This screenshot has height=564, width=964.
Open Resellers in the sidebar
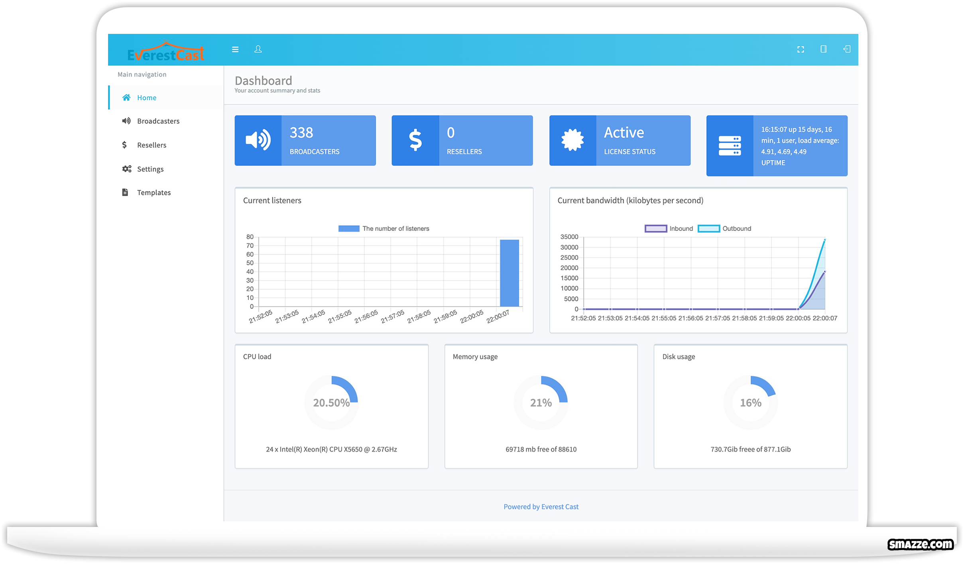(151, 145)
